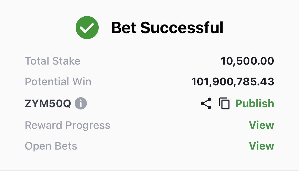This screenshot has width=299, height=171.
Task: Click the Open Bets label
Action: [x=51, y=146]
